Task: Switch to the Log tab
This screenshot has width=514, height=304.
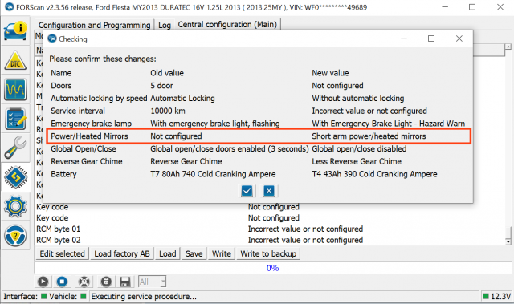Action: [165, 25]
